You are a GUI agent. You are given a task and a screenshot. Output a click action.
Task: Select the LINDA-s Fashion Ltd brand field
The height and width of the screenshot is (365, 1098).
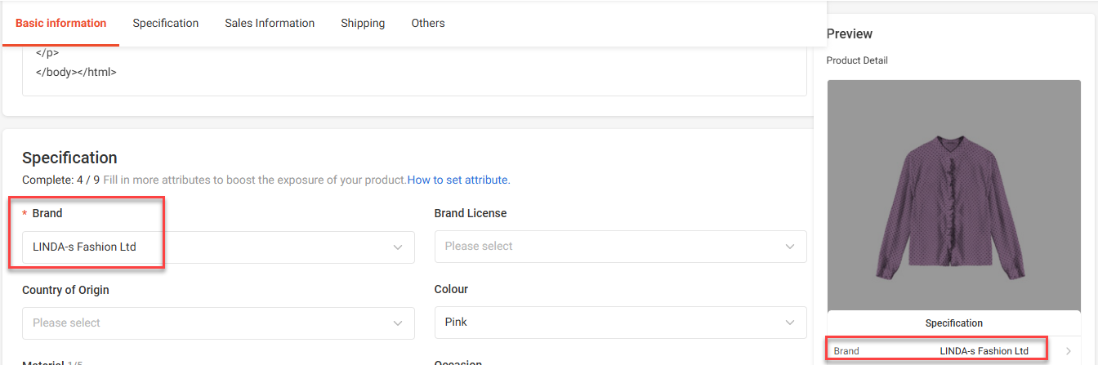coord(204,247)
